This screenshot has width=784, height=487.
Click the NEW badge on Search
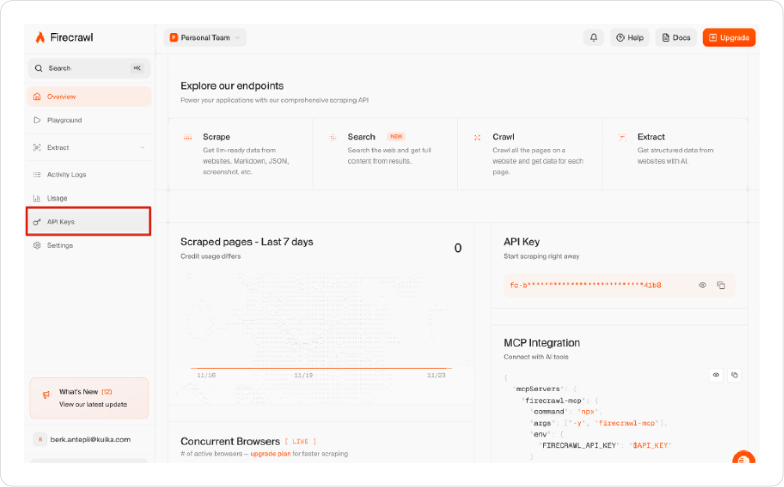point(396,137)
